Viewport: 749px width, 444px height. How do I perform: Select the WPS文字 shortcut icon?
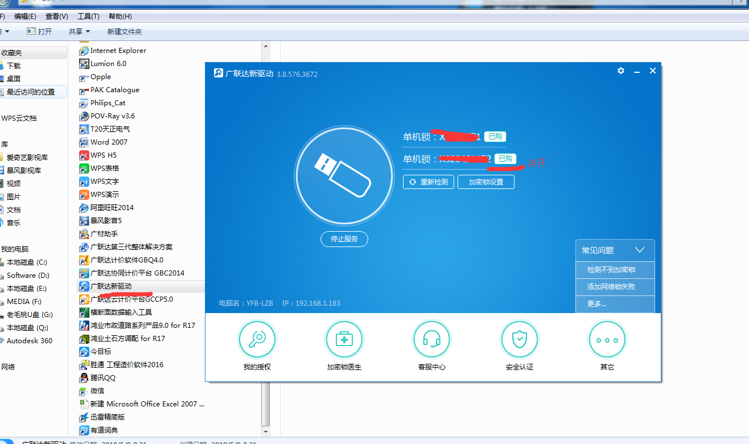point(84,182)
